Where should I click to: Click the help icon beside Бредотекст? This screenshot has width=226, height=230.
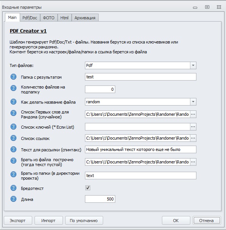coord(13,188)
